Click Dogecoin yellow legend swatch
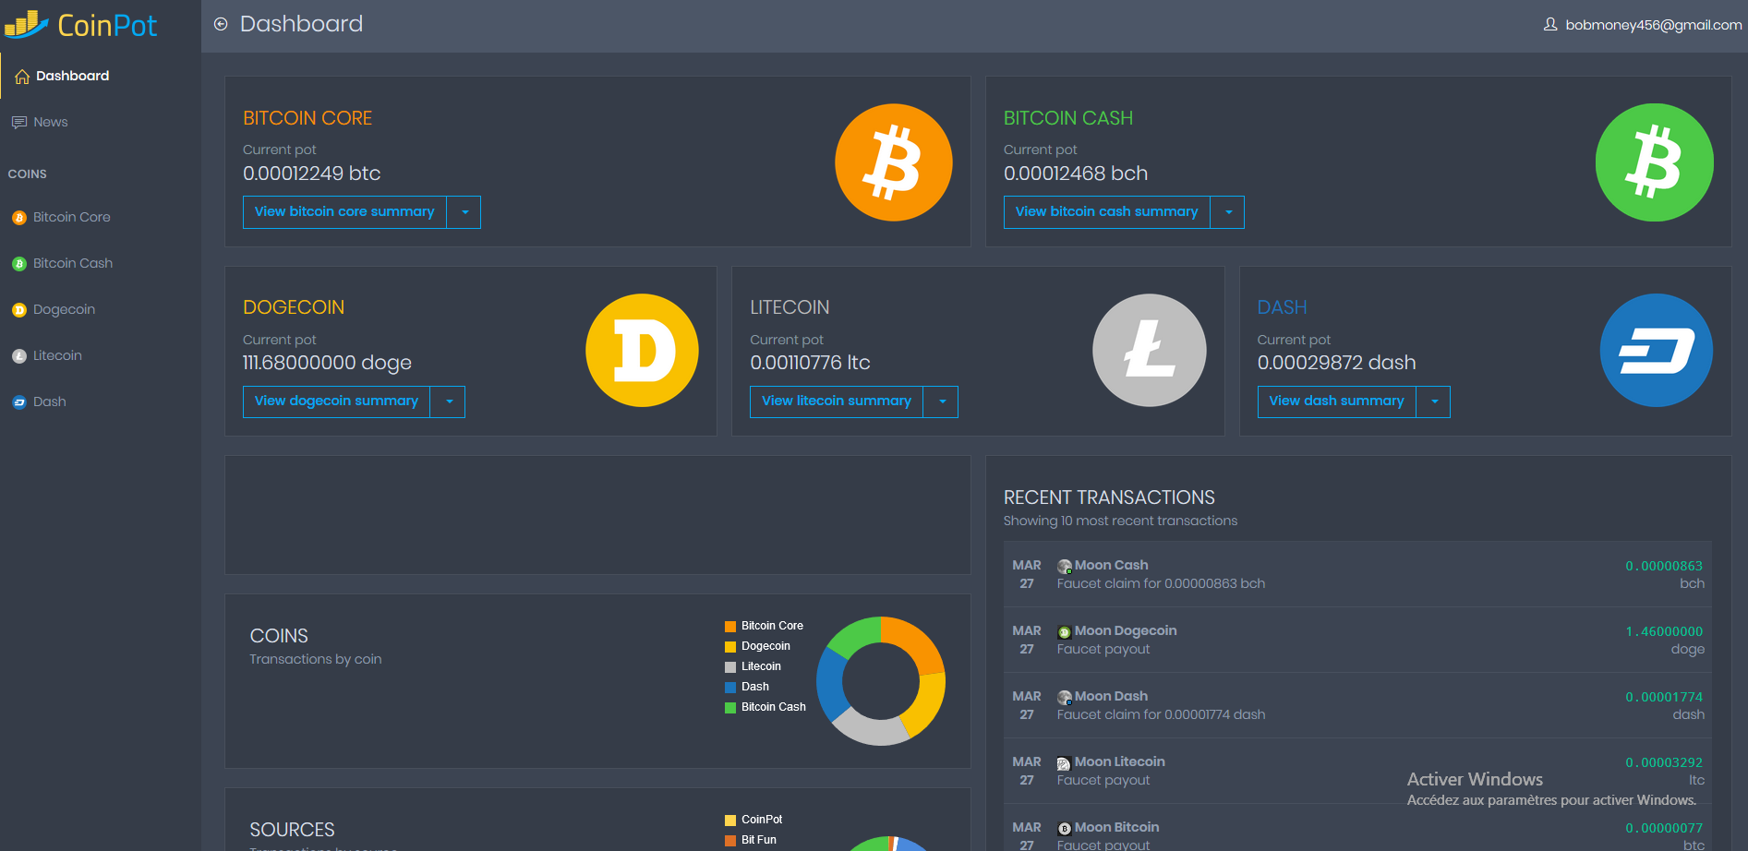The width and height of the screenshot is (1748, 851). click(x=730, y=647)
